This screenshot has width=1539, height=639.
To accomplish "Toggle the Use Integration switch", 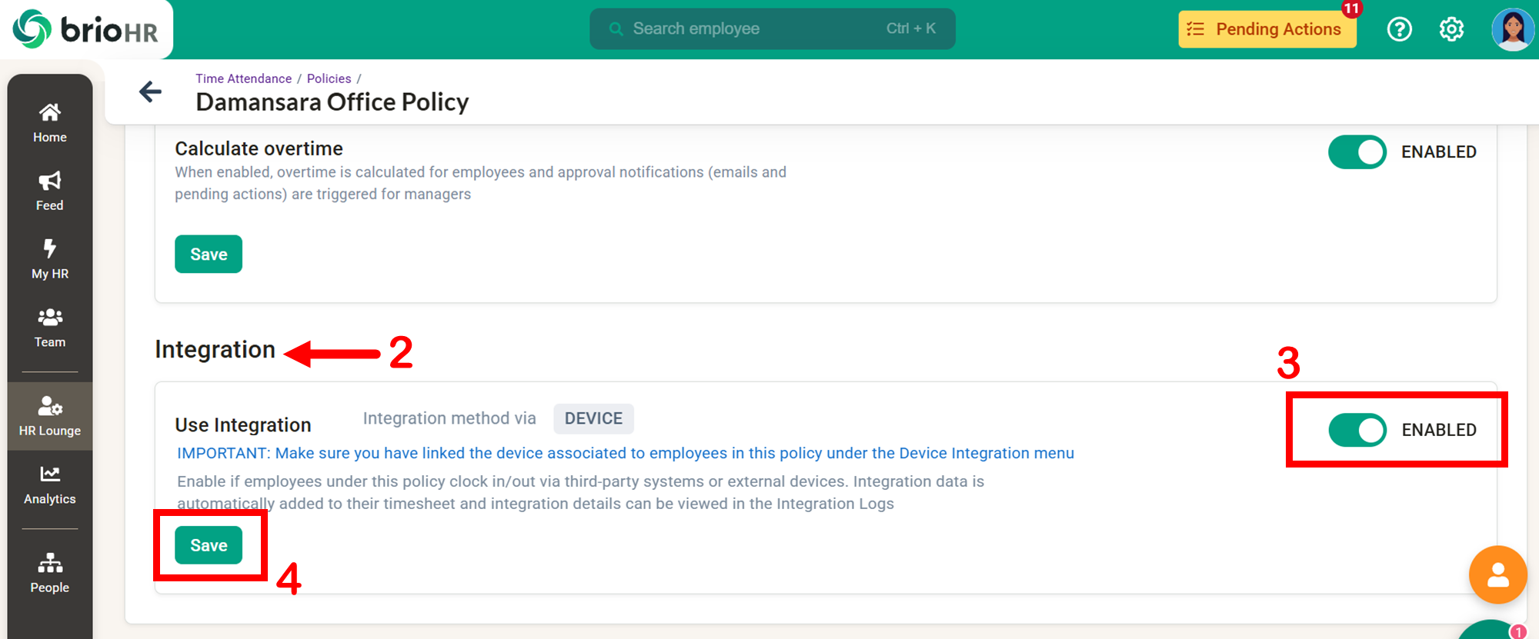I will (x=1357, y=430).
